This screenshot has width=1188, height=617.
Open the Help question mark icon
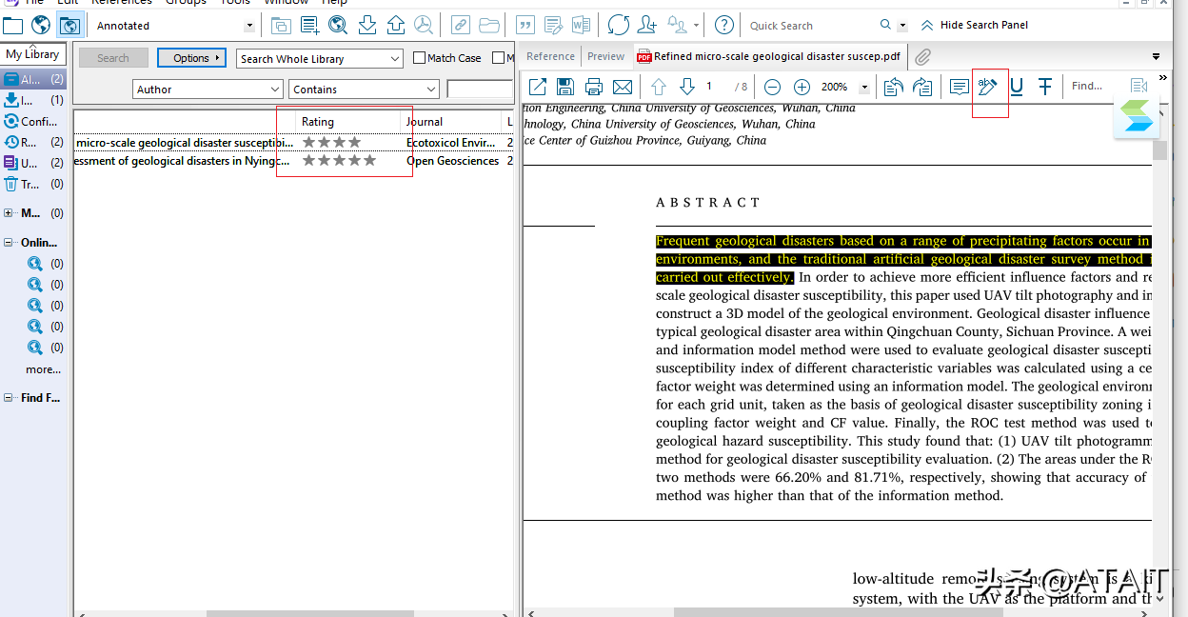[x=724, y=25]
